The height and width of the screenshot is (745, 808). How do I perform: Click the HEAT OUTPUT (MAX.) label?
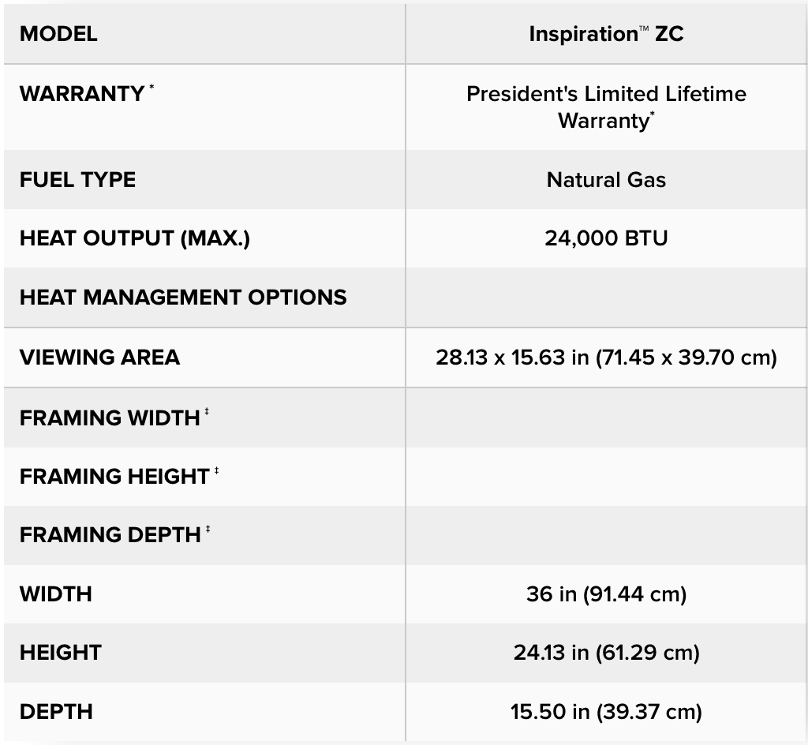coord(134,238)
